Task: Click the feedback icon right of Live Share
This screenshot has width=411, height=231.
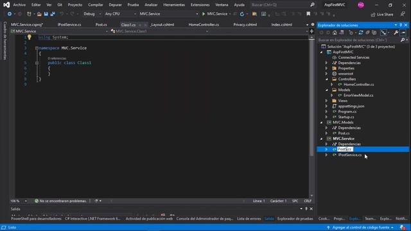Action: click(x=403, y=14)
